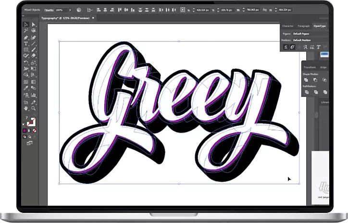Open the document setup dropdown icon
The height and width of the screenshot is (223, 348).
pos(89,10)
